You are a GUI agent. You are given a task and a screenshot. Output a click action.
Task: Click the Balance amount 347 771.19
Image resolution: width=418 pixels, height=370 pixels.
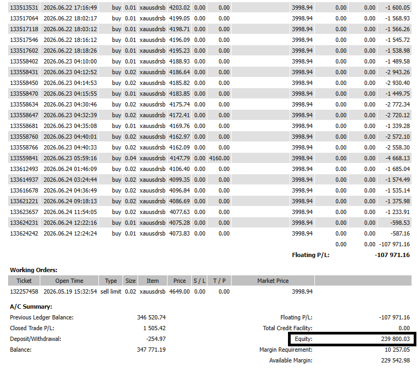tap(151, 350)
